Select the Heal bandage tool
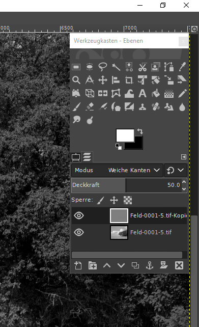199x327 pixels. (x=156, y=107)
